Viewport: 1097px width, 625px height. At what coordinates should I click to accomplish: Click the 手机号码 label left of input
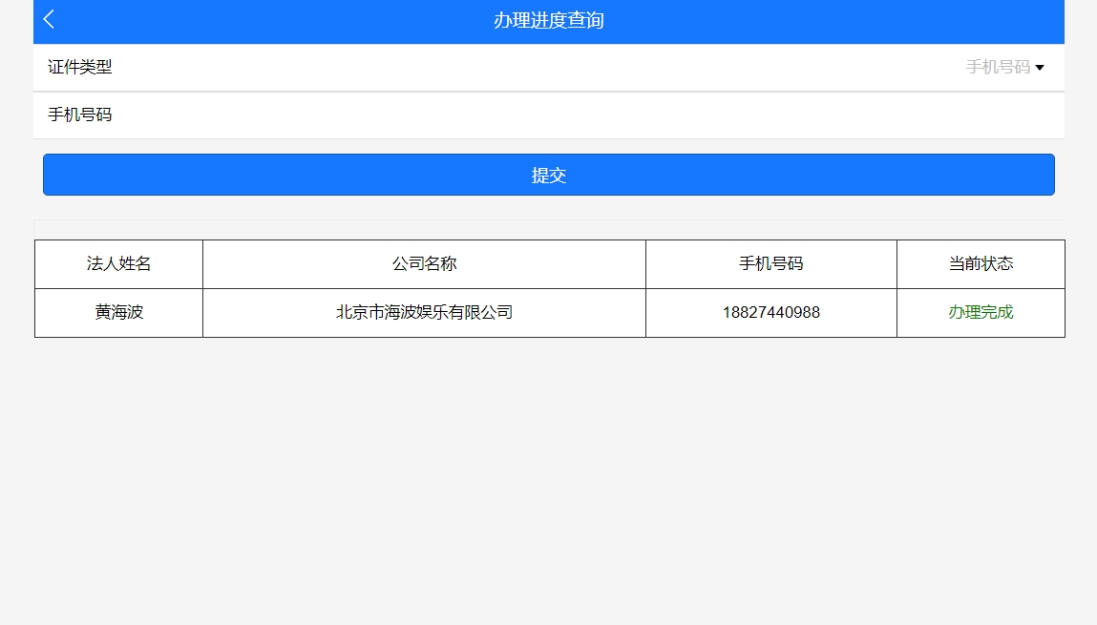pyautogui.click(x=80, y=115)
